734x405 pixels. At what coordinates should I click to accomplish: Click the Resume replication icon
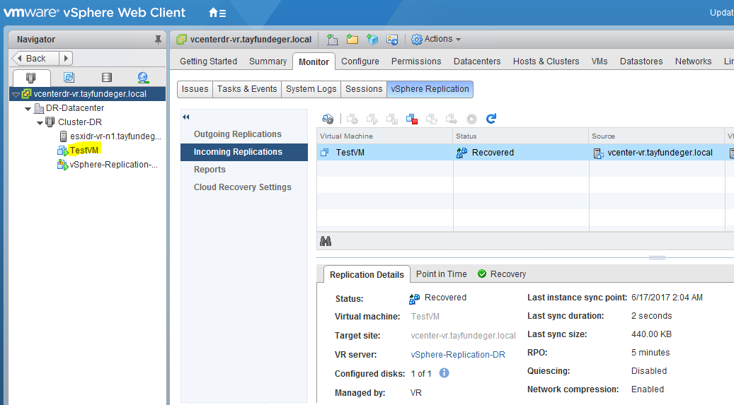pyautogui.click(x=372, y=119)
